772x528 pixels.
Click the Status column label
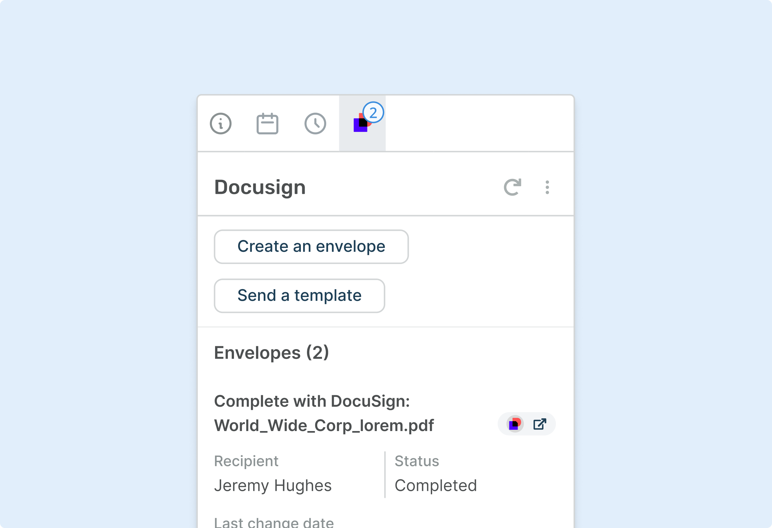[x=417, y=460]
